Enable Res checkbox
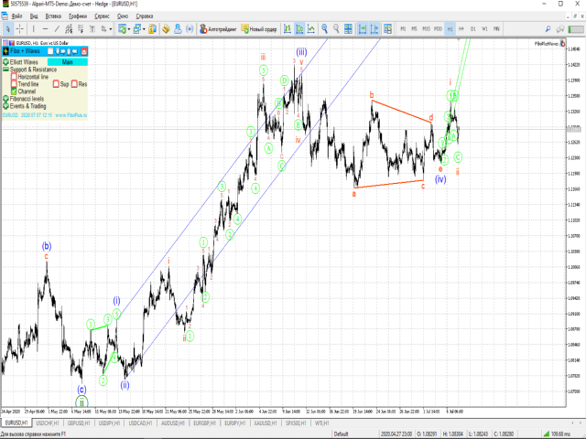 pyautogui.click(x=74, y=84)
